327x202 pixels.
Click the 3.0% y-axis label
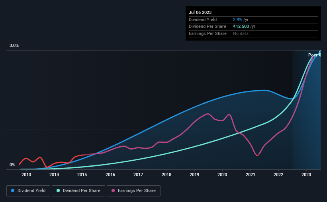pyautogui.click(x=14, y=45)
